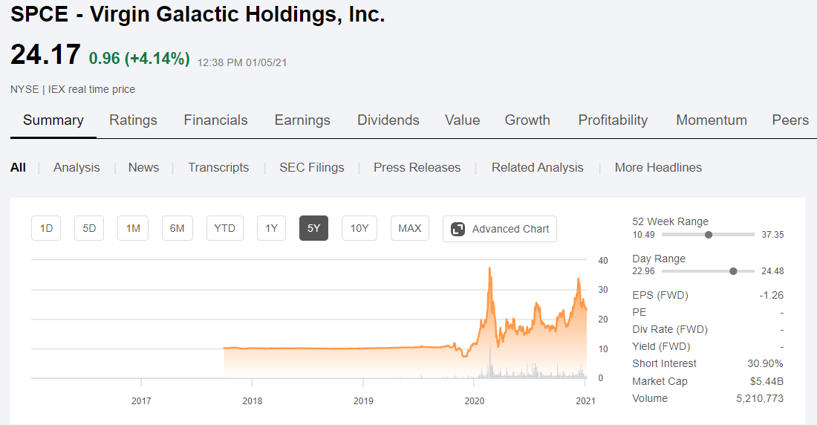Click the price change 0.96 (+4.14%)

139,59
